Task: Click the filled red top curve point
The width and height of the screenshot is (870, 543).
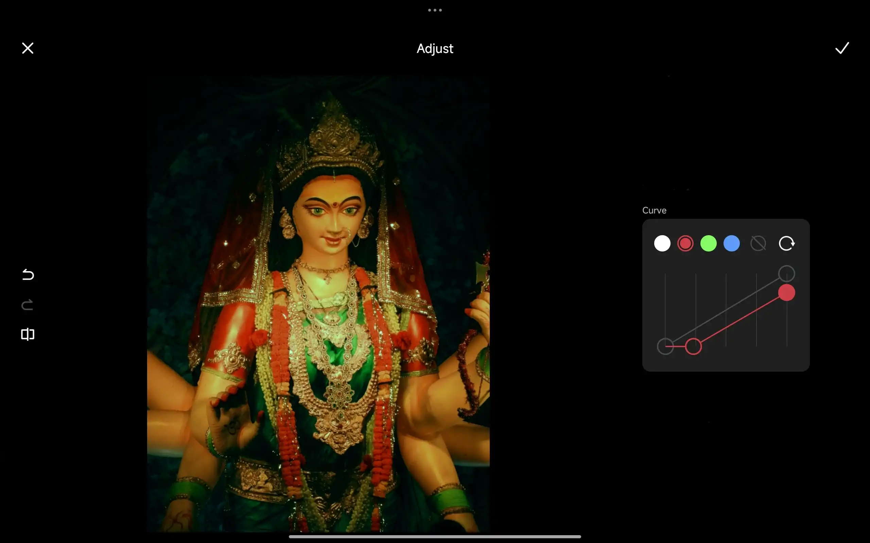Action: coord(787,293)
